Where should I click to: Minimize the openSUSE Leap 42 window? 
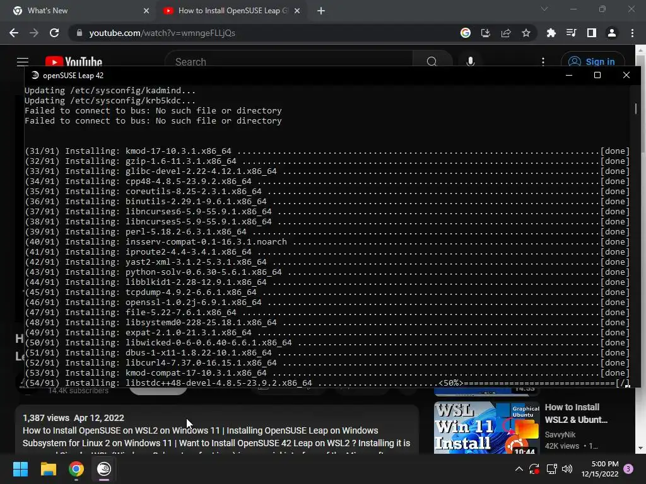(x=569, y=75)
